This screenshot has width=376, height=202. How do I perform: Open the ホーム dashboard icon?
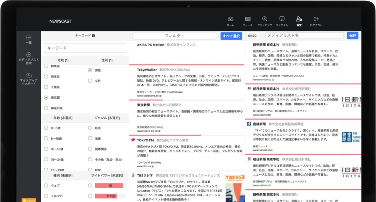230,19
